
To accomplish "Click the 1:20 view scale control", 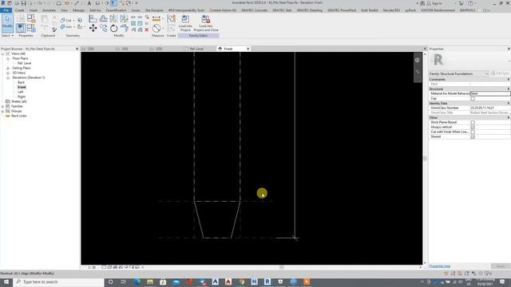I will pos(92,268).
